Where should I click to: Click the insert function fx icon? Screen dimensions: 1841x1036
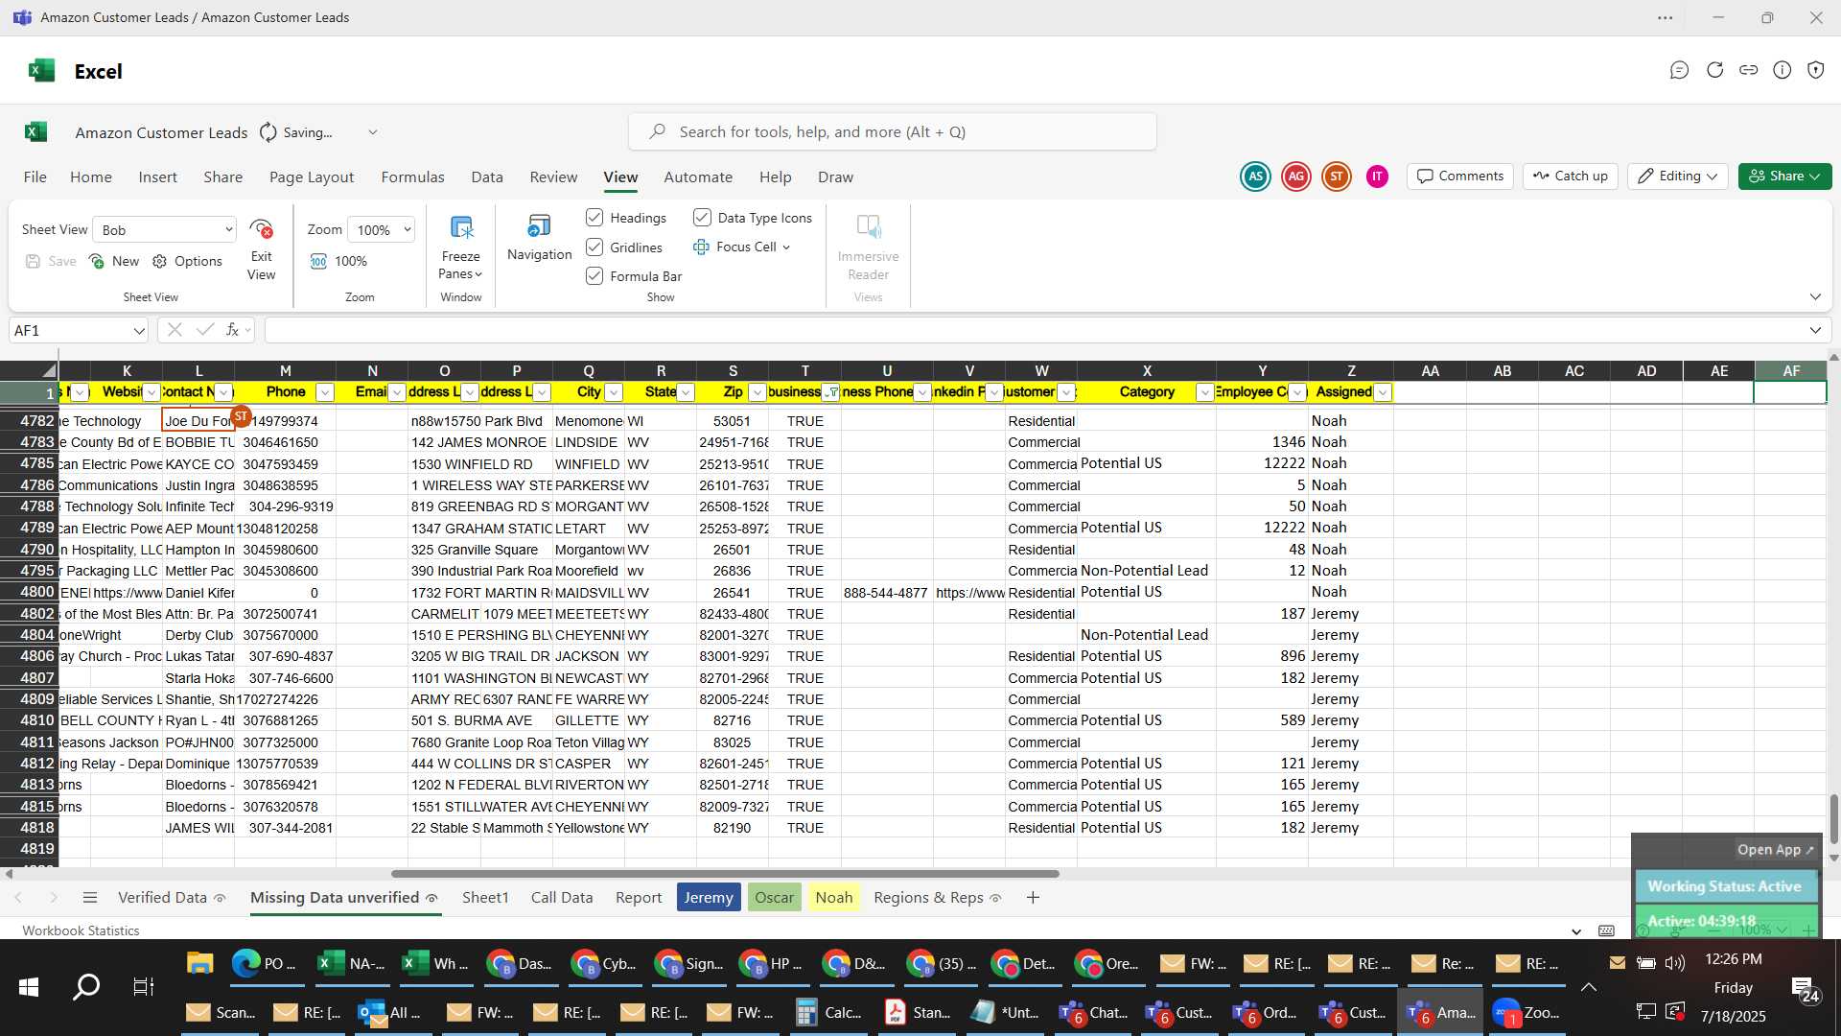[x=232, y=330]
